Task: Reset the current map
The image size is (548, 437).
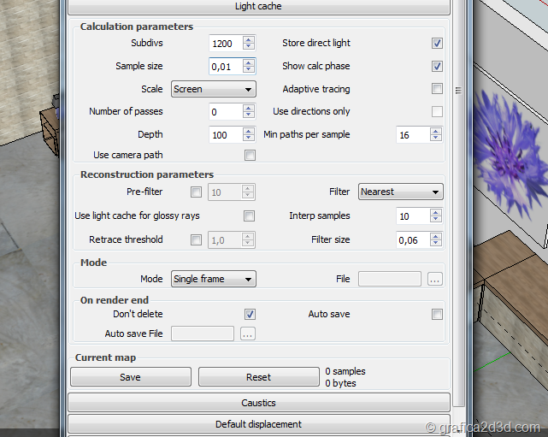Action: [258, 376]
